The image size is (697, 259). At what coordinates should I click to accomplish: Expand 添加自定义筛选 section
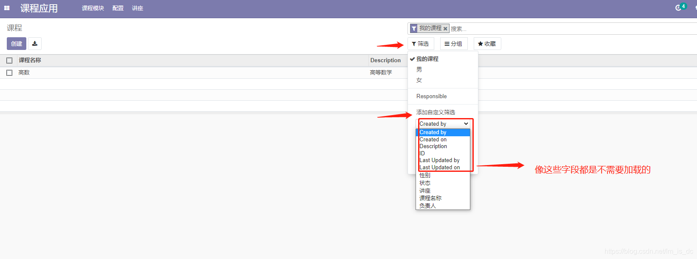(436, 112)
